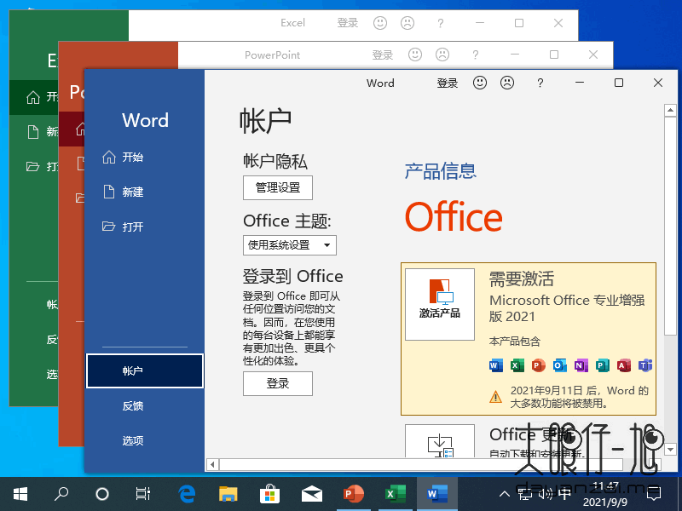The height and width of the screenshot is (511, 682).
Task: Click the frown face icon in Excel window
Action: (407, 23)
